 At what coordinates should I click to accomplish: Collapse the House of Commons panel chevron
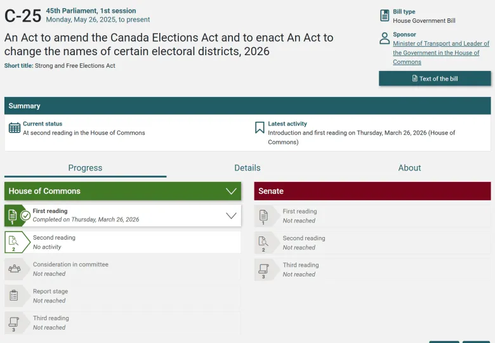231,191
